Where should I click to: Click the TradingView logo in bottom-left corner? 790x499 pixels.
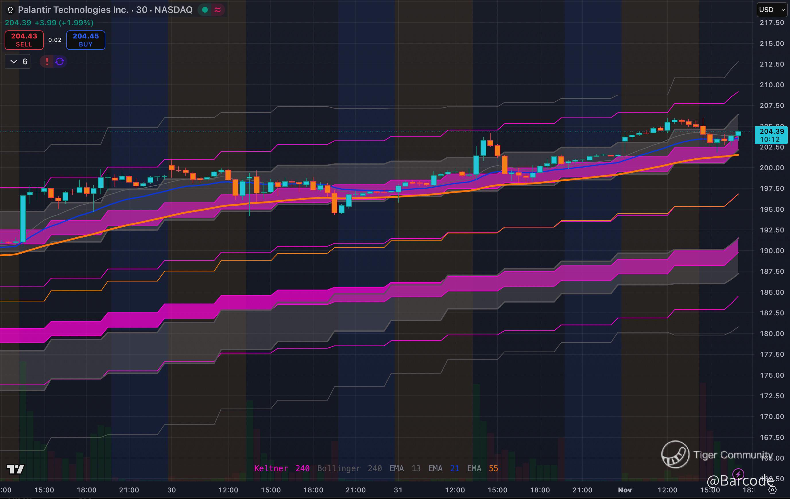click(x=16, y=469)
